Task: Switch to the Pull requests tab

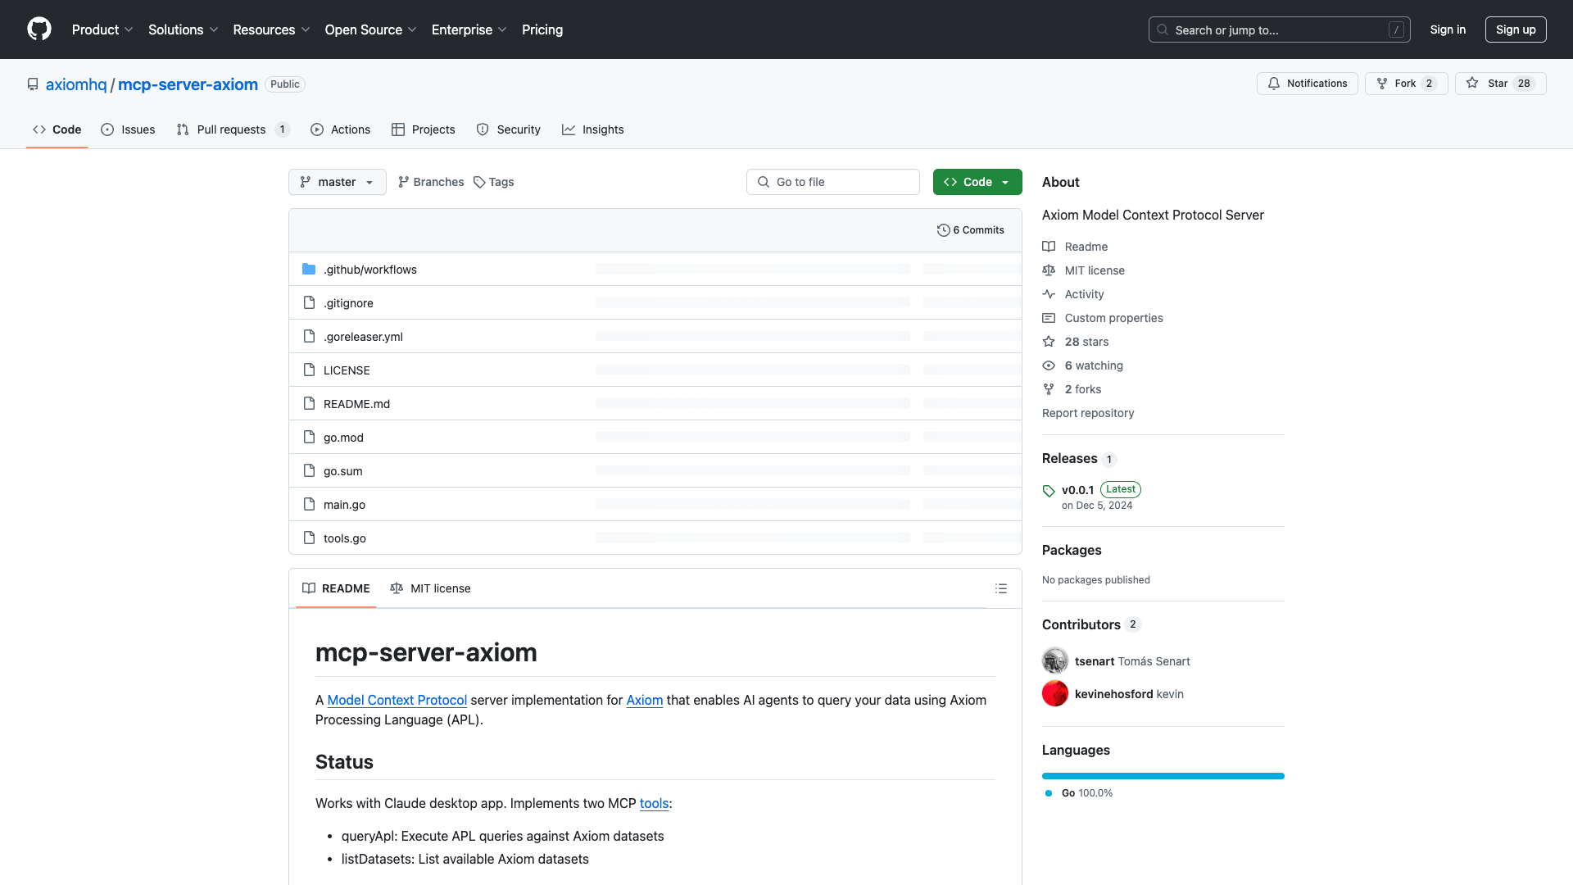Action: (232, 129)
